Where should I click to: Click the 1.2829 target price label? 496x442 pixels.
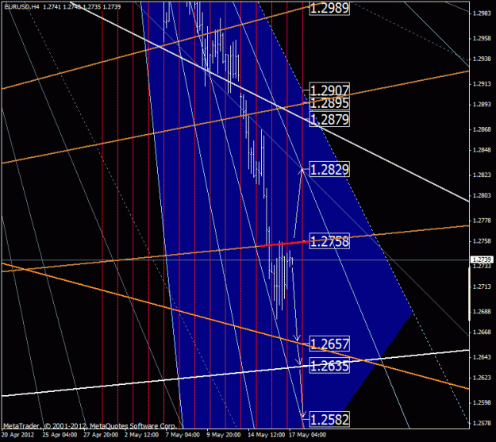[329, 170]
